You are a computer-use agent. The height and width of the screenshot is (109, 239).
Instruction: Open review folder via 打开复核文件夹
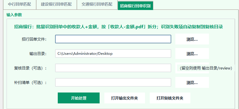tap(170, 98)
